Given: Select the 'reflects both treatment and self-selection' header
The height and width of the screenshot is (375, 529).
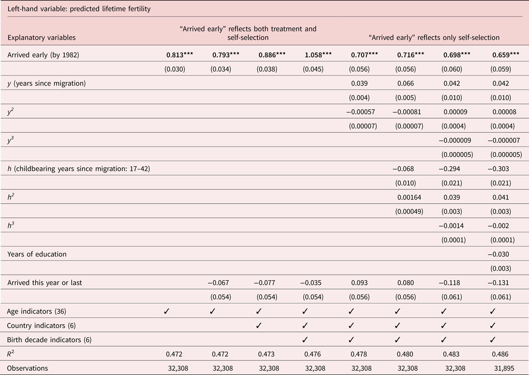Looking at the screenshot, I should 248,33.
